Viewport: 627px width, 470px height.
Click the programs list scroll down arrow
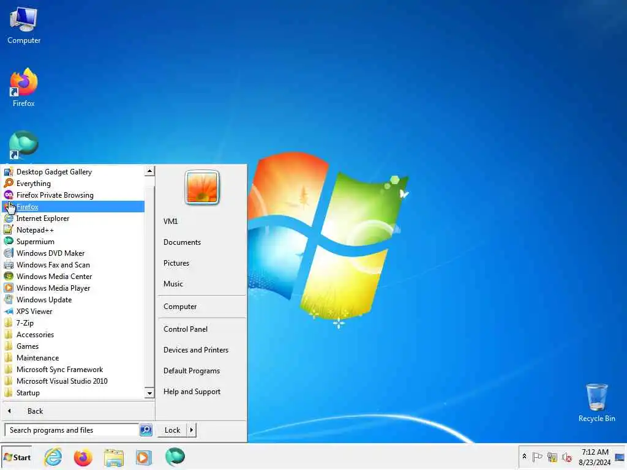click(149, 394)
